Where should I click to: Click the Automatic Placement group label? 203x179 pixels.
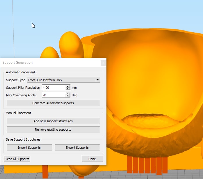(20, 72)
